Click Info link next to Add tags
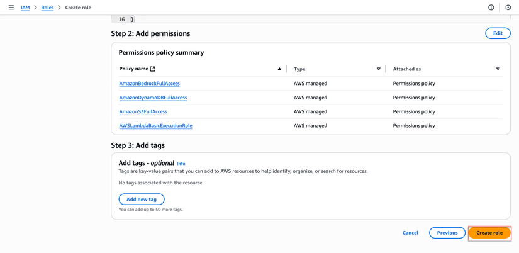 (x=181, y=164)
